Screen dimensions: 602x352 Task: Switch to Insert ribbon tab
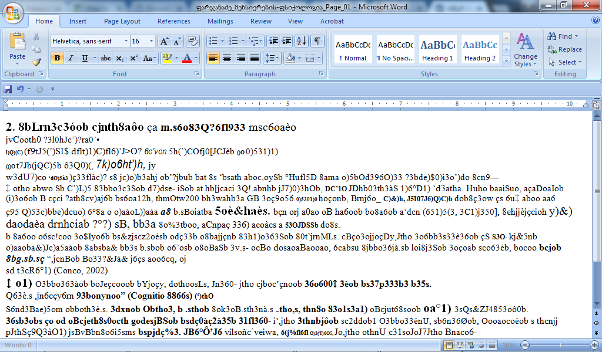tap(78, 21)
